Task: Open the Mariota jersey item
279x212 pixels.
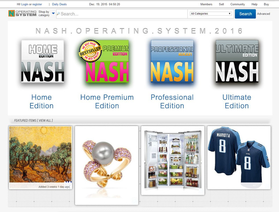Action: click(239, 158)
